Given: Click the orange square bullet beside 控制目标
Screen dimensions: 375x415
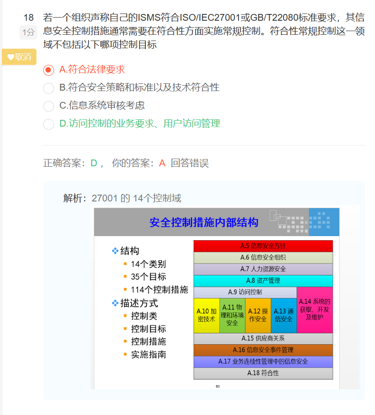Looking at the screenshot, I should (x=126, y=329).
